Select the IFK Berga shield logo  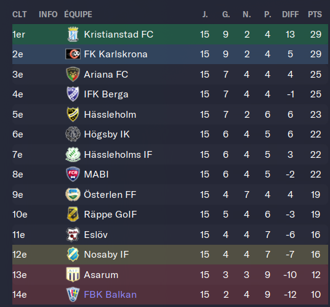(x=73, y=94)
